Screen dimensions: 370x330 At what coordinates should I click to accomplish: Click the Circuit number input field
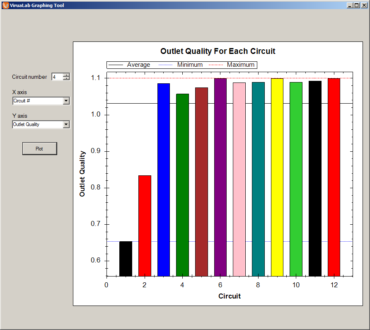(57, 77)
